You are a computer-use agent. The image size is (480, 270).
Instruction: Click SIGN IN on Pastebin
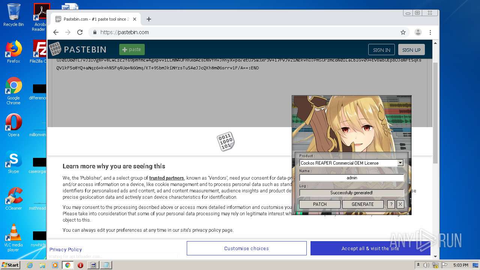381,50
